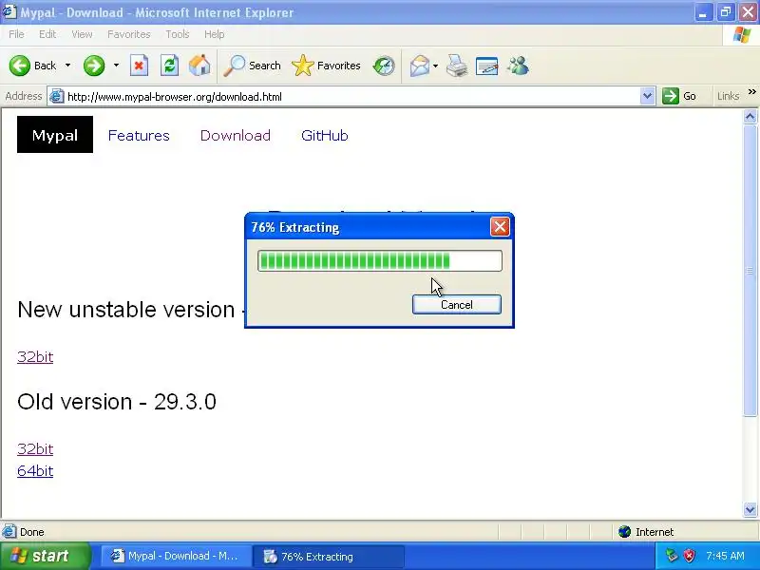Click the page scrollbar down arrow
Viewport: 760px width, 570px height.
(750, 509)
